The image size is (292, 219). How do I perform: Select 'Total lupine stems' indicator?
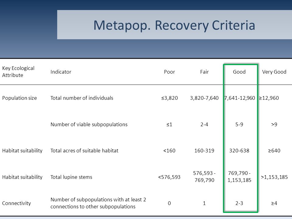(71, 177)
